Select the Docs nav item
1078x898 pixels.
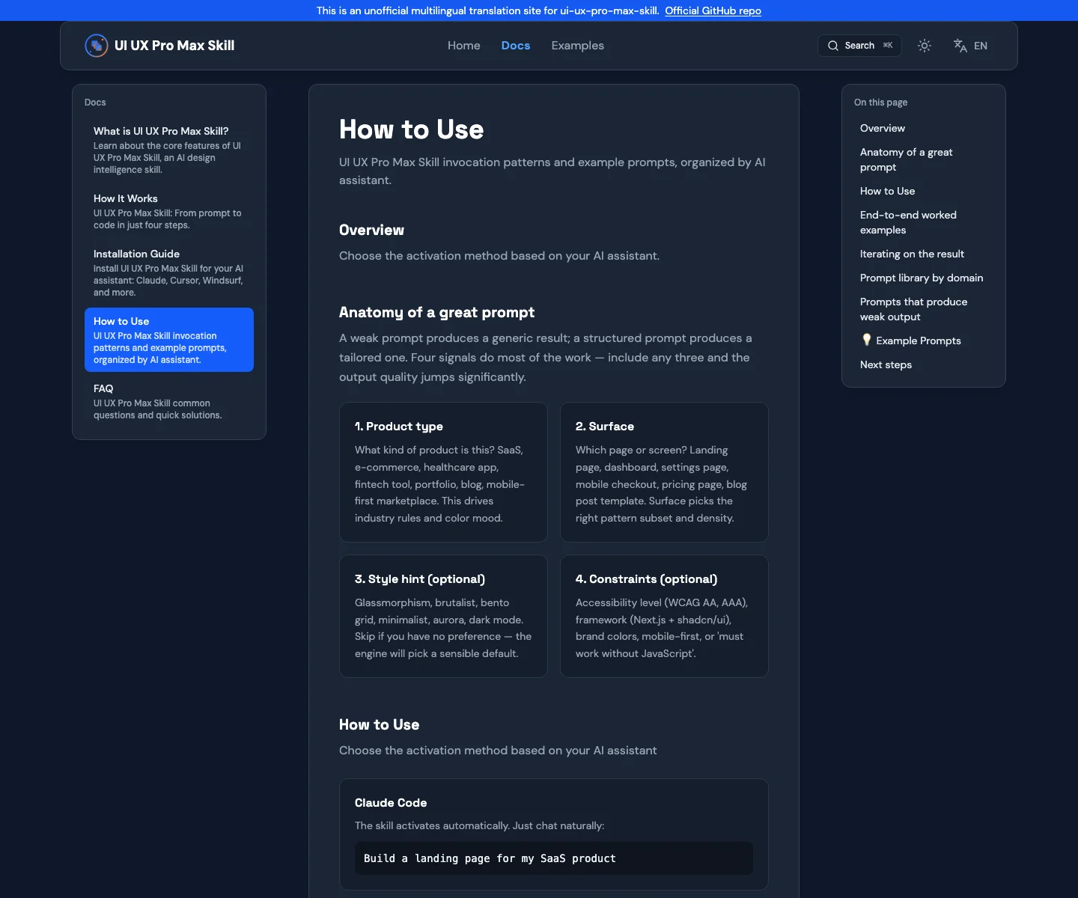point(516,46)
